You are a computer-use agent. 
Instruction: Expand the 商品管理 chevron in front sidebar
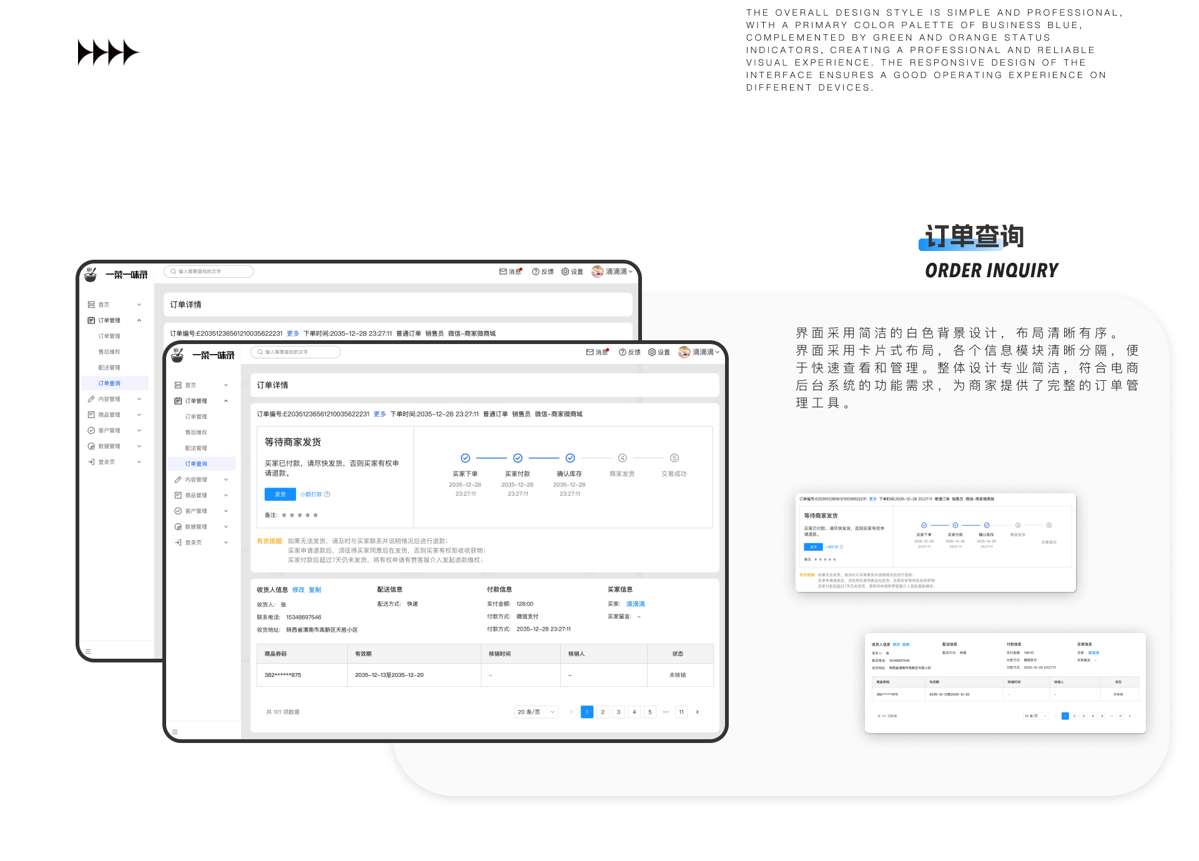[226, 495]
